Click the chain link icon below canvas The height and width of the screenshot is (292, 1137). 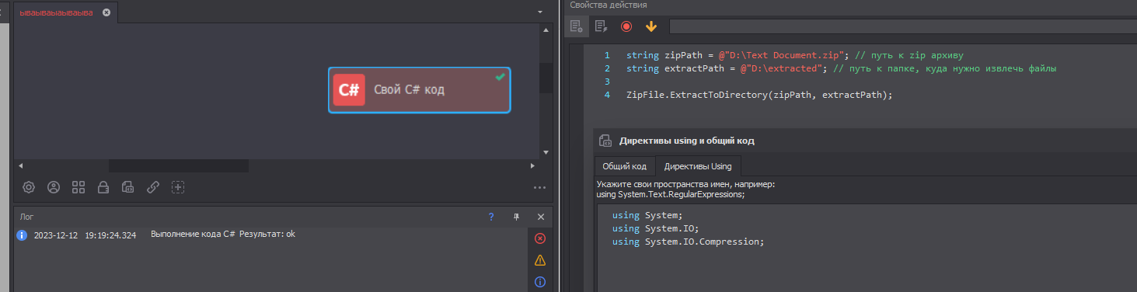pos(153,187)
